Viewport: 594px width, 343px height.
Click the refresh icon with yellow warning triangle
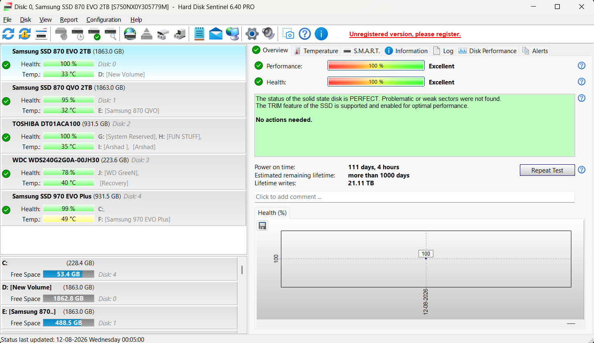(x=25, y=34)
